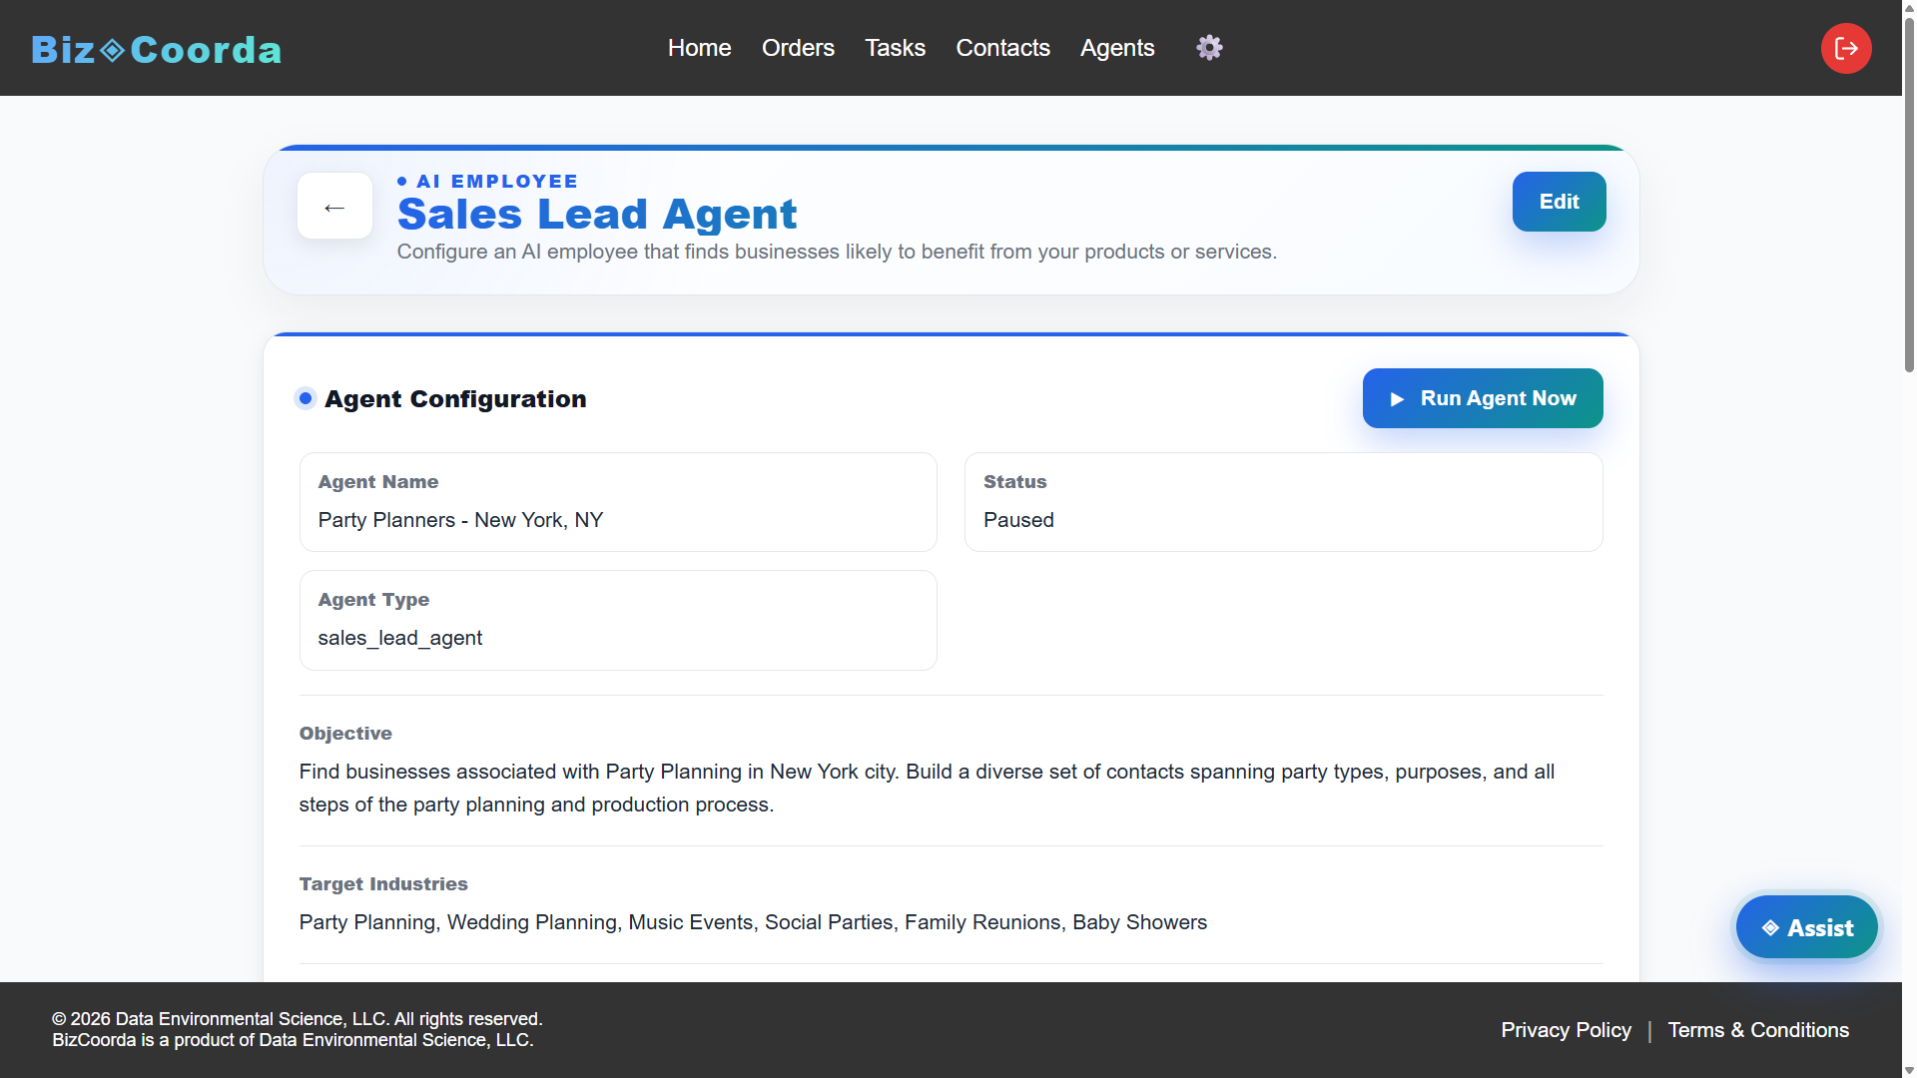Screen dimensions: 1917x1078
Task: Open Terms & Conditions link
Action: tap(1758, 1030)
